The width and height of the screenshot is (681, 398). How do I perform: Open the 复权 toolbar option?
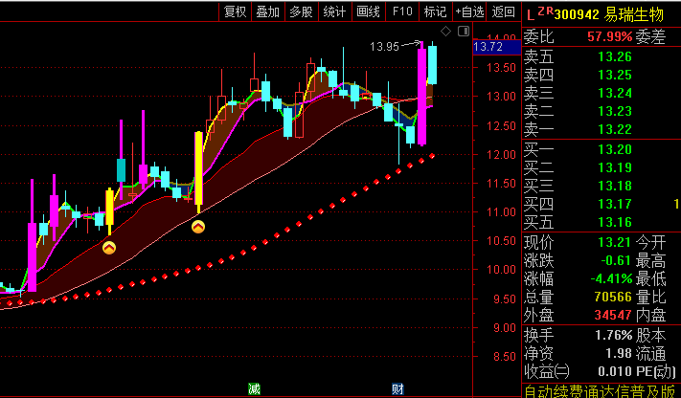coord(236,11)
